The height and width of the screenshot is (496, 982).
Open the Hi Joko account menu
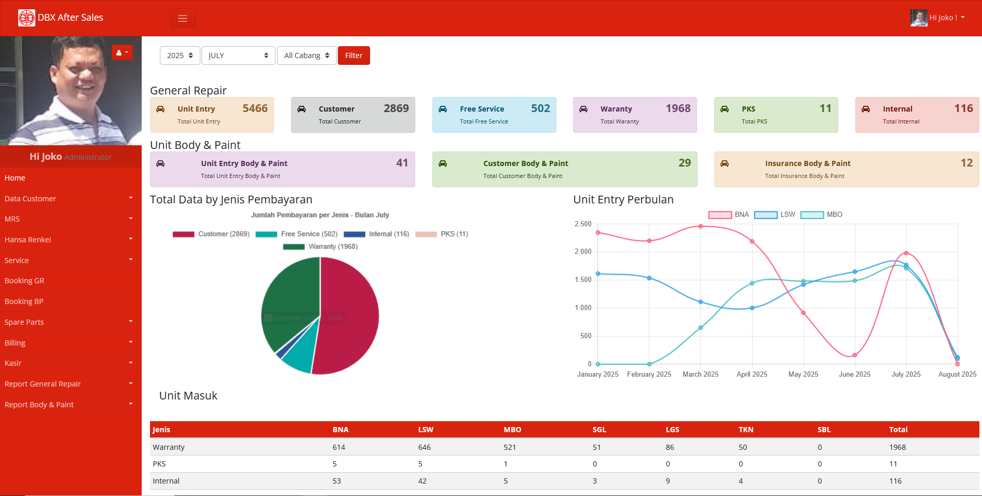(x=938, y=18)
